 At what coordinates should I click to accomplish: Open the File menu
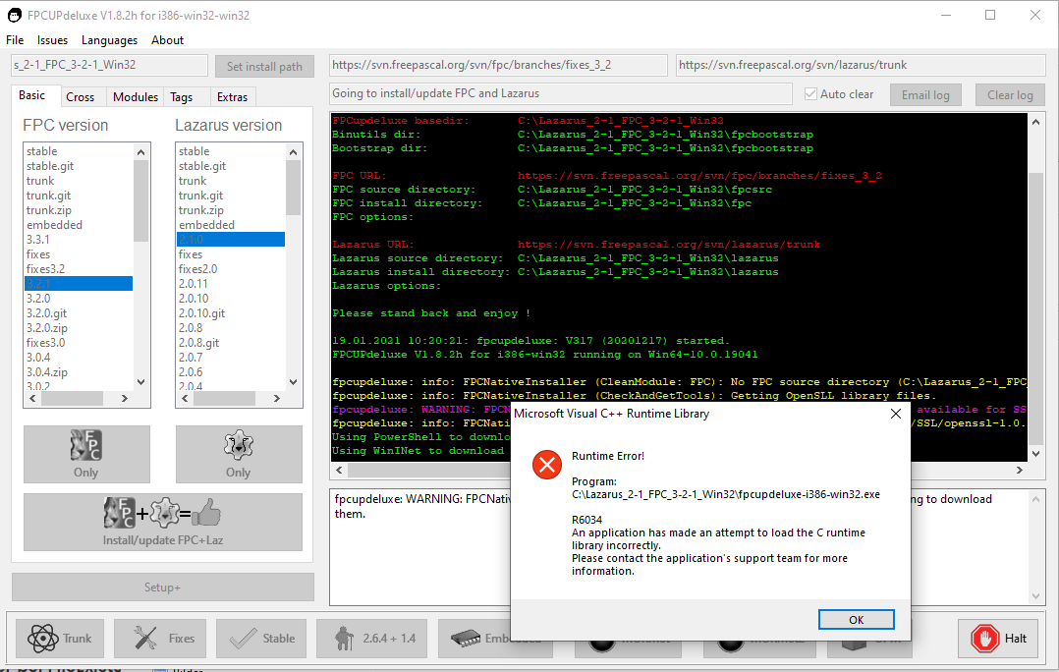15,40
